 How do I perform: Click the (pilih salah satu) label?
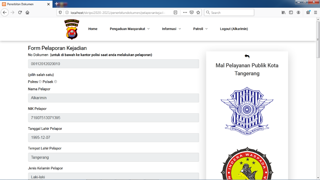coord(41,75)
